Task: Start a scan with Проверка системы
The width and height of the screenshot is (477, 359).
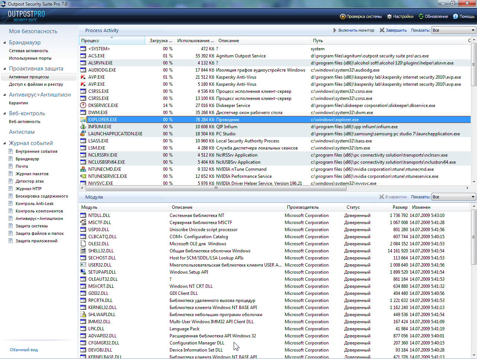Action: pyautogui.click(x=361, y=16)
